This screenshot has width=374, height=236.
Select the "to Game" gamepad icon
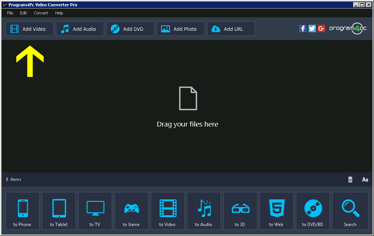click(x=131, y=211)
